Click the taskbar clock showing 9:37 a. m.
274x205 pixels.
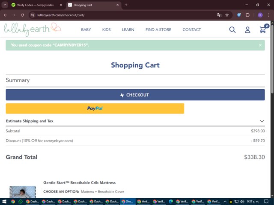pyautogui.click(x=253, y=202)
